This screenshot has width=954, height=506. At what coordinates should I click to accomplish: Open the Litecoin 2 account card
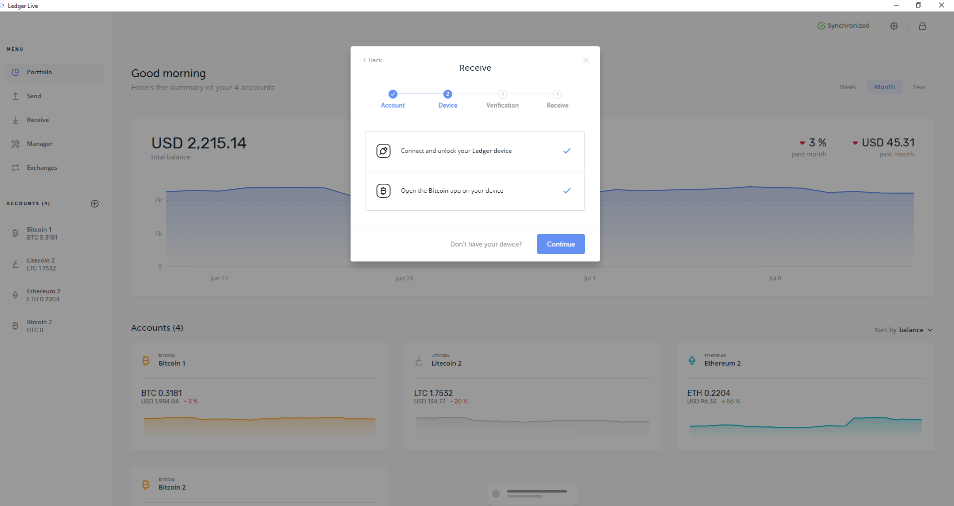(533, 396)
